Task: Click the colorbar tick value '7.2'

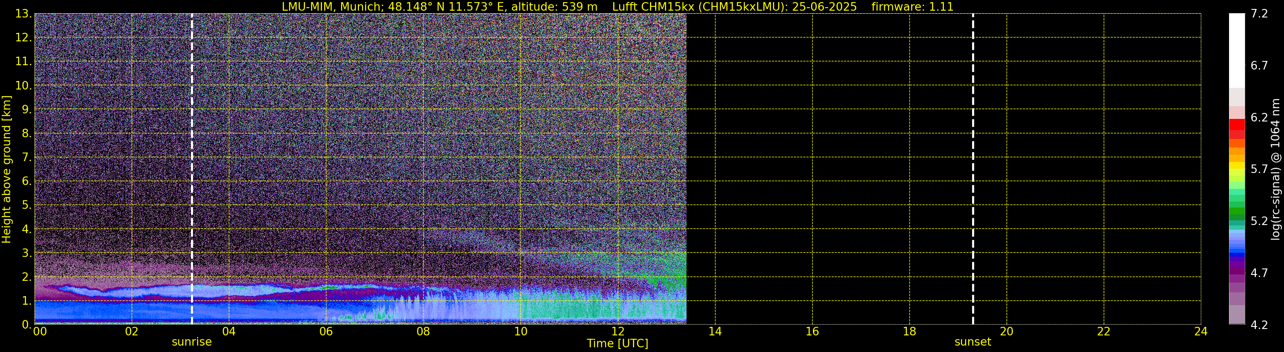Action: pyautogui.click(x=1259, y=14)
